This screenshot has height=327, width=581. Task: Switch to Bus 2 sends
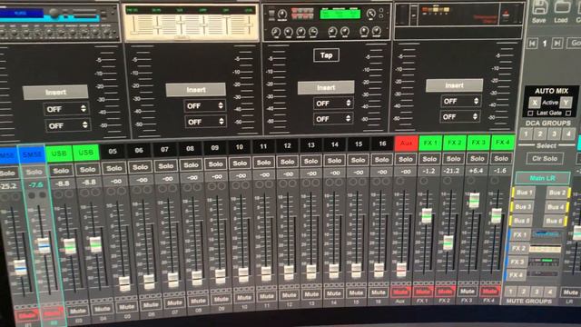[556, 193]
